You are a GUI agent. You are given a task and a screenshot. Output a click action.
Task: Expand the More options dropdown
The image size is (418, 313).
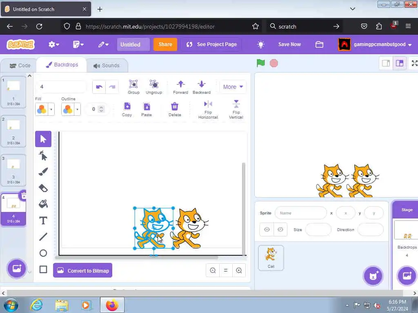click(x=233, y=87)
